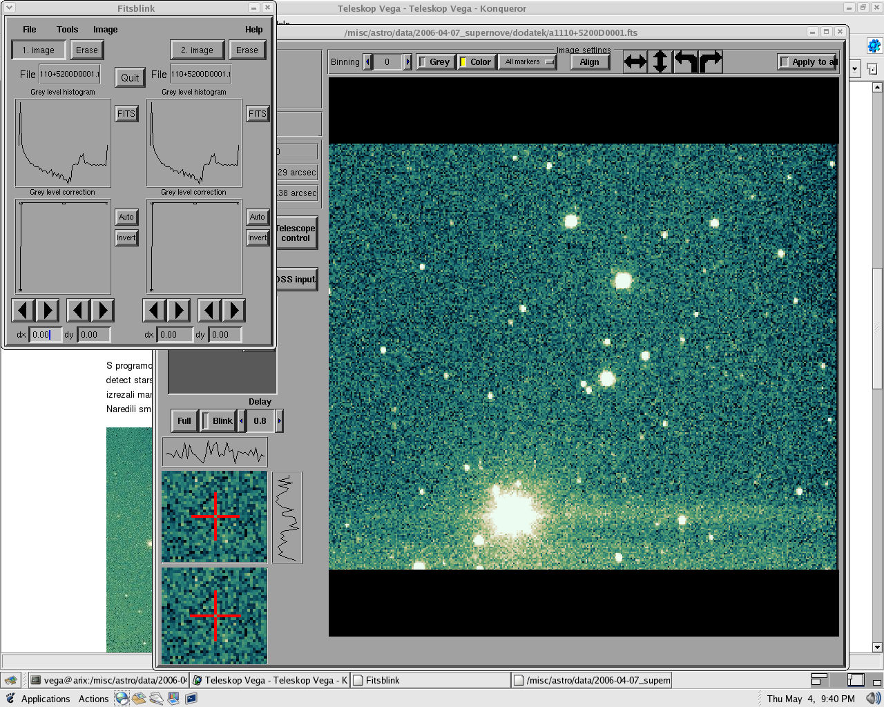Increase blink Delay with right arrow
The image size is (884, 707).
point(279,420)
